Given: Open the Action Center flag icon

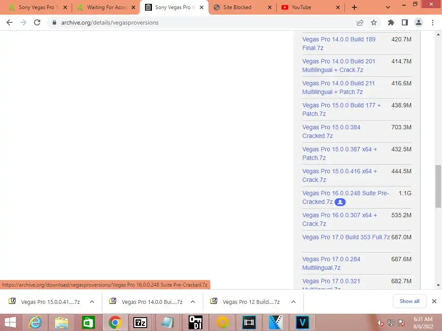Looking at the screenshot, I should coord(401,323).
